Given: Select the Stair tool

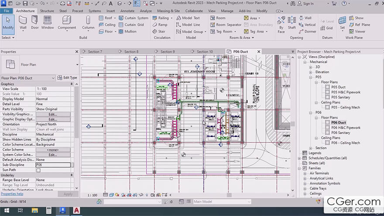Looking at the screenshot, I should point(159,31).
